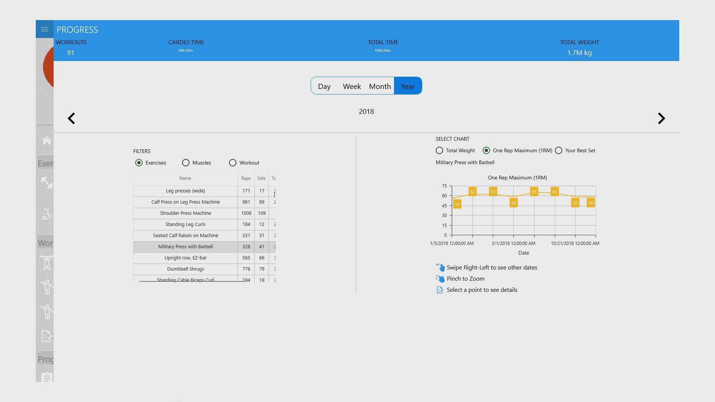Choose the Total Weight chart option
The height and width of the screenshot is (402, 715).
439,150
